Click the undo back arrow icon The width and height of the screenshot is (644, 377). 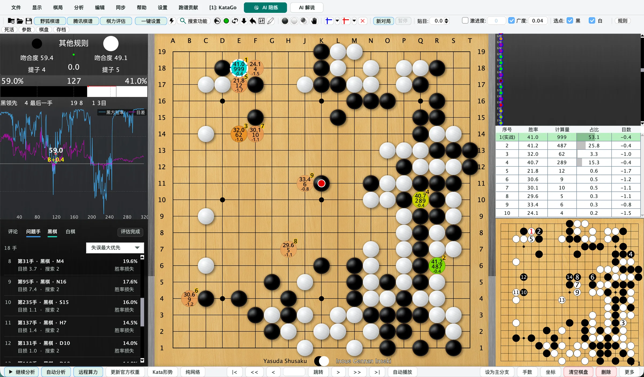coord(253,21)
